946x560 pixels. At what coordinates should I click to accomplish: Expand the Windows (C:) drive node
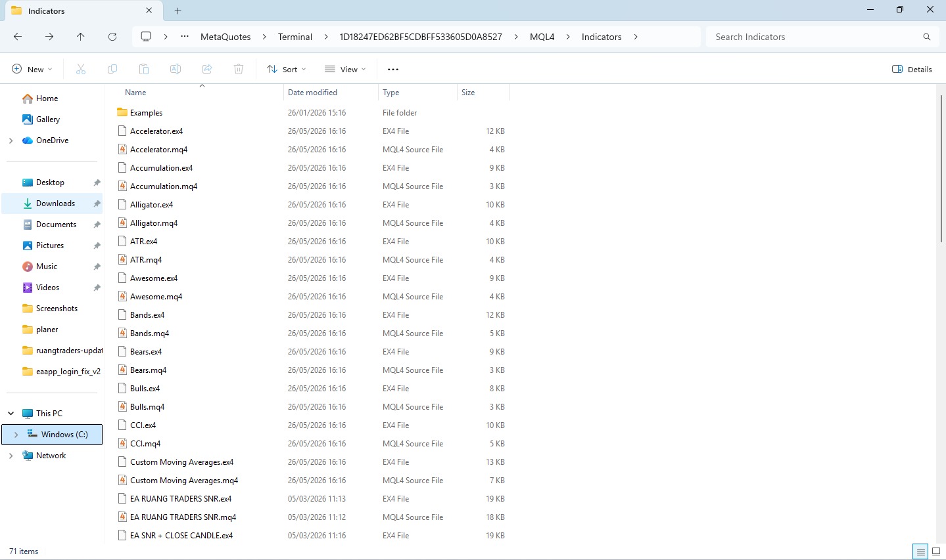16,435
